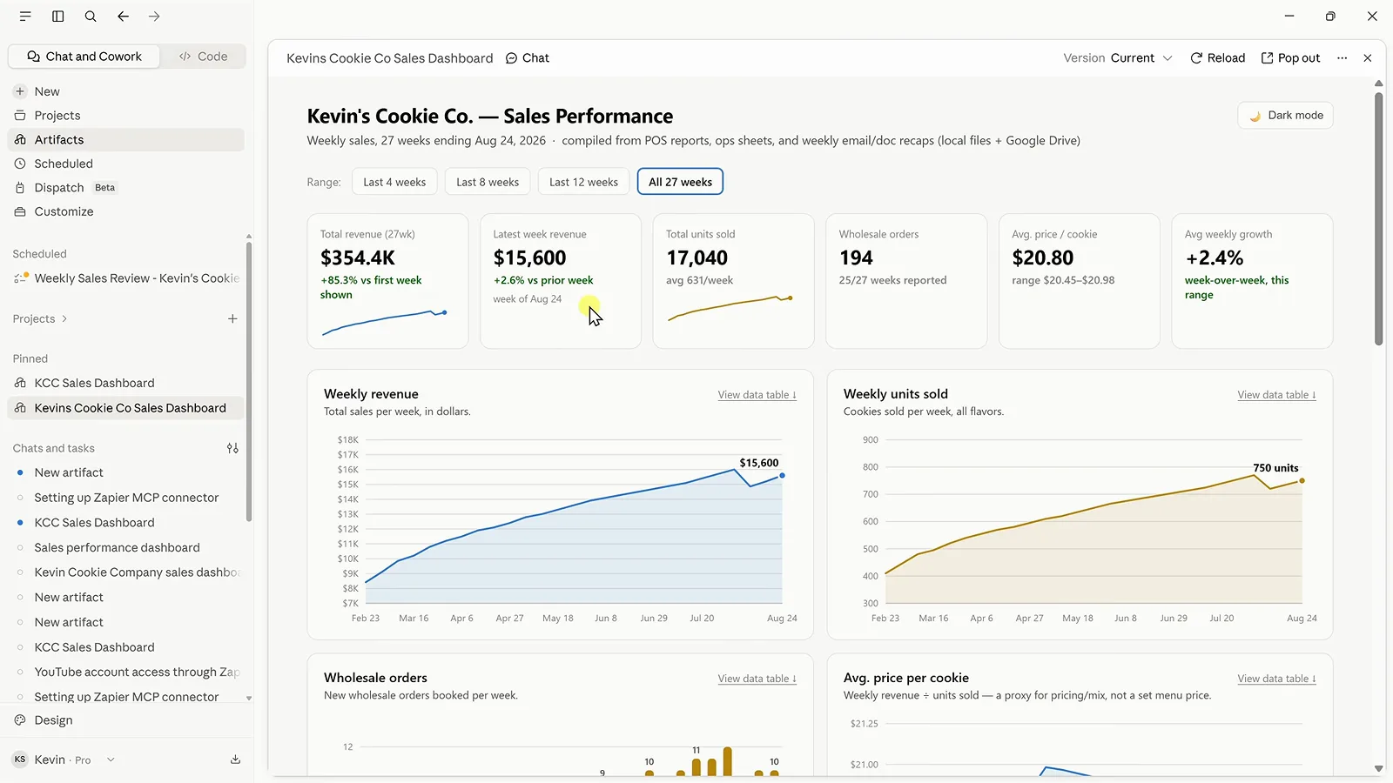Open pinned Kevins Cookie Co Sales Dashboard
This screenshot has height=783, width=1393.
125,408
